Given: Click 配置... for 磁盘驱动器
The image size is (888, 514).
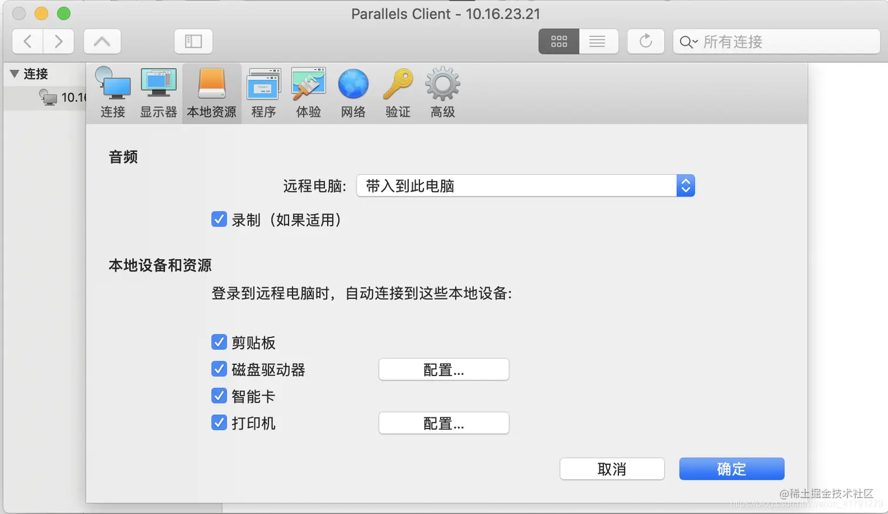Looking at the screenshot, I should click(444, 370).
